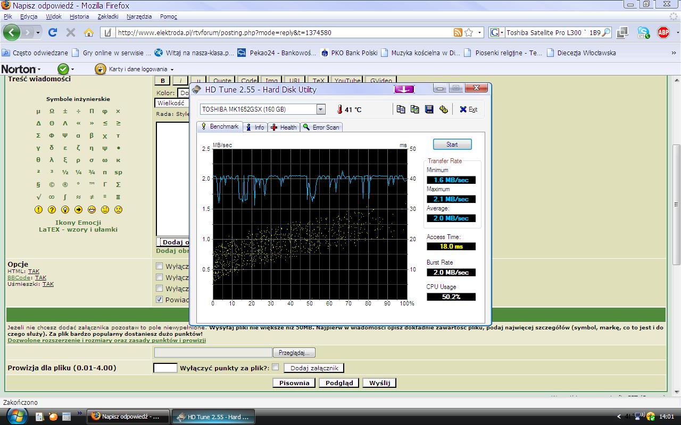Click the Adblock Plus ABP icon
This screenshot has width=681, height=425.
point(663,32)
